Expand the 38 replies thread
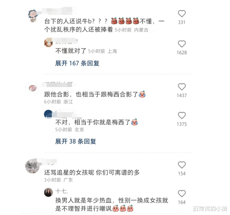This screenshot has height=215, width=230. pos(76,141)
